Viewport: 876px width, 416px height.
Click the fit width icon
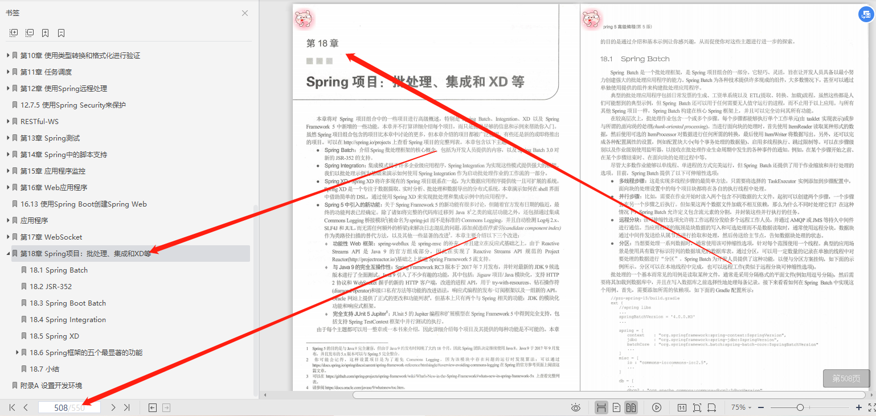click(x=711, y=407)
